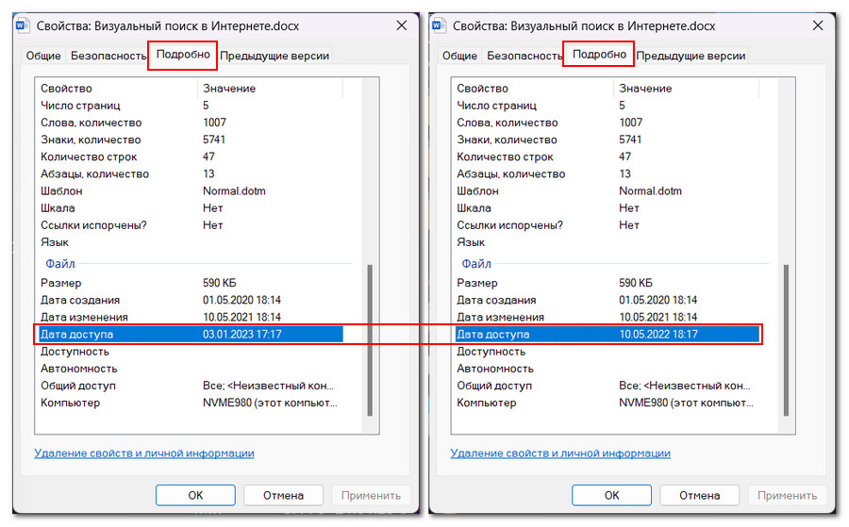
Task: Open Предыдущие версии tab in right dialog
Action: click(x=691, y=56)
